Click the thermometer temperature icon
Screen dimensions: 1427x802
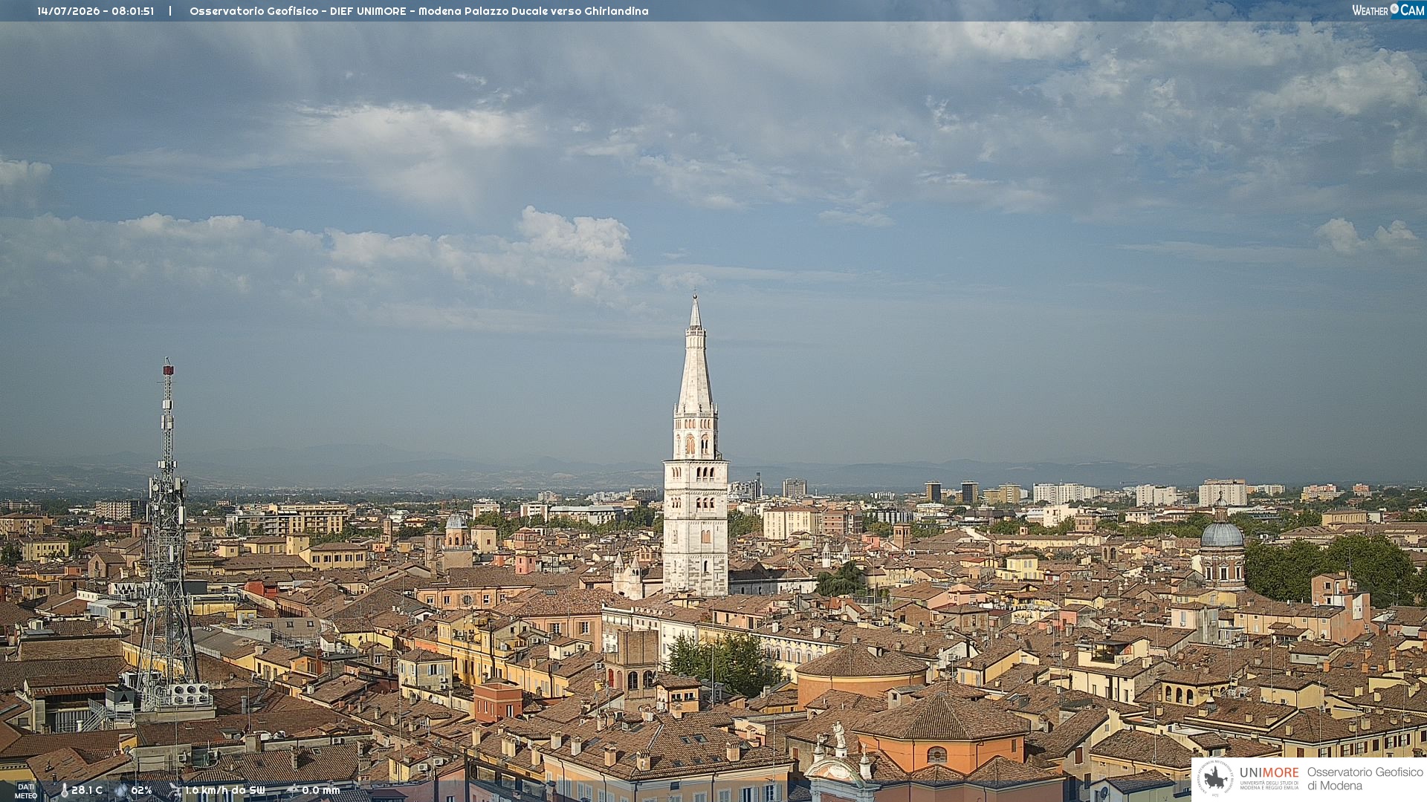(x=64, y=790)
